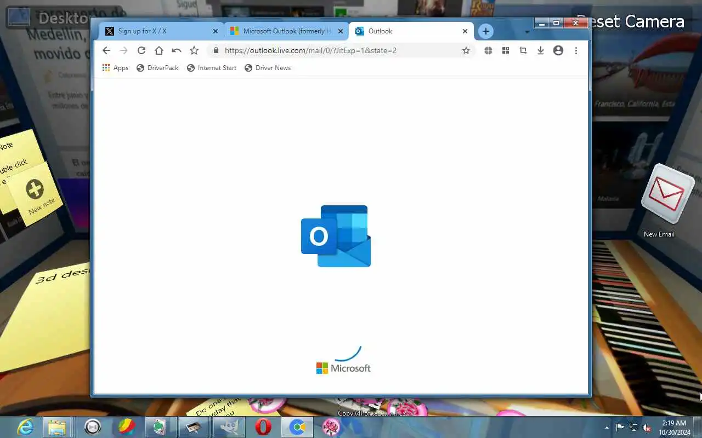This screenshot has height=438, width=702.
Task: Close the active Outlook tab
Action: (x=465, y=31)
